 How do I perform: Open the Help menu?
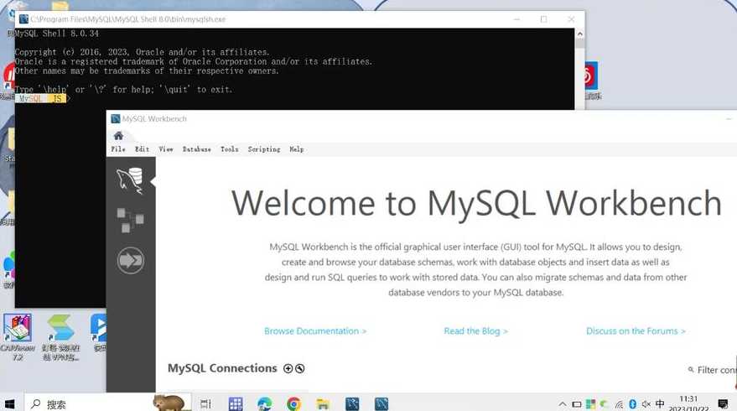click(296, 149)
